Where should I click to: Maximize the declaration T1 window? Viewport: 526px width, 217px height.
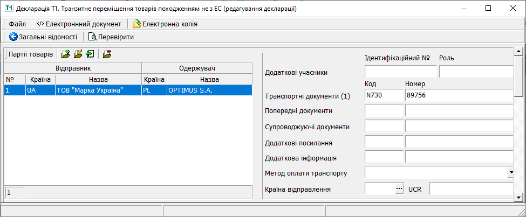coord(488,9)
